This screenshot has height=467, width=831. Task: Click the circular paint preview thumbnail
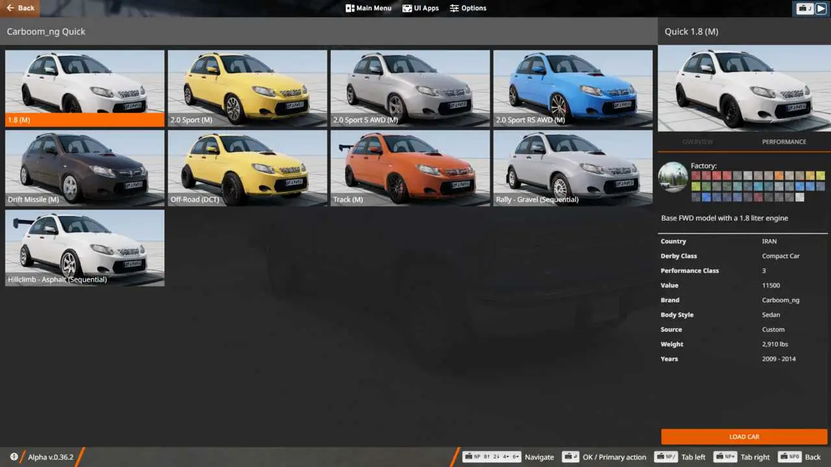click(x=673, y=177)
